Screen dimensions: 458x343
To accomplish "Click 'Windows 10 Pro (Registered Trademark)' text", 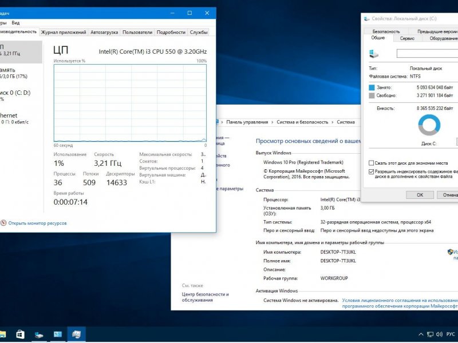I will 303,162.
